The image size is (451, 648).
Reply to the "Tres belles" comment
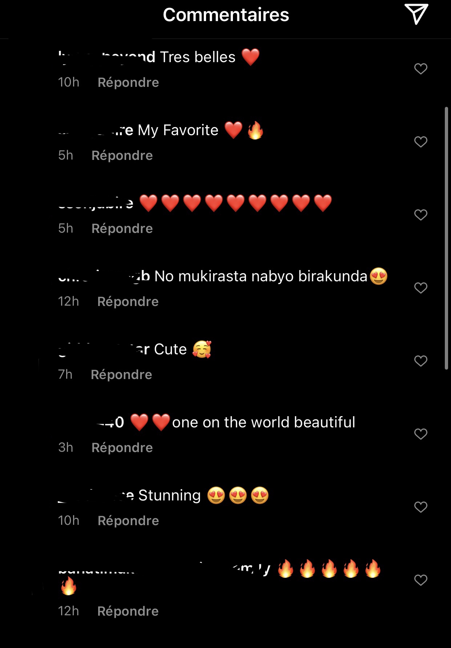click(x=128, y=82)
